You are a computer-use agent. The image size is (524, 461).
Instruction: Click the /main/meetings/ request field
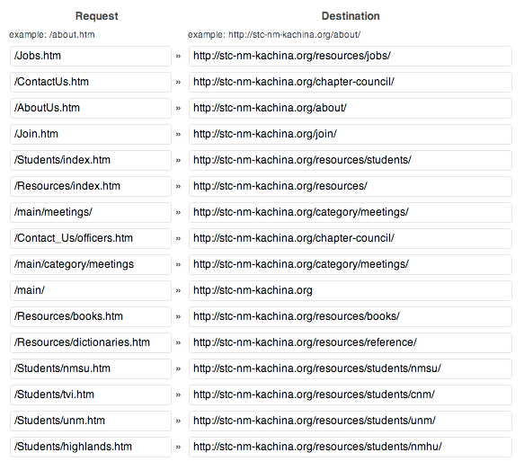pos(91,212)
